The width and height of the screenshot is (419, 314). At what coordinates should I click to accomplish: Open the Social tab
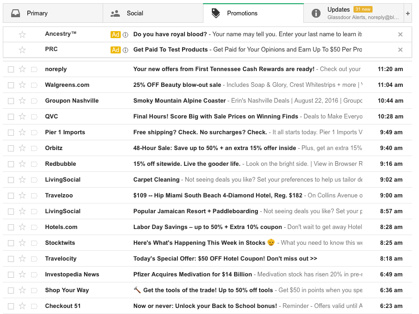click(x=153, y=13)
